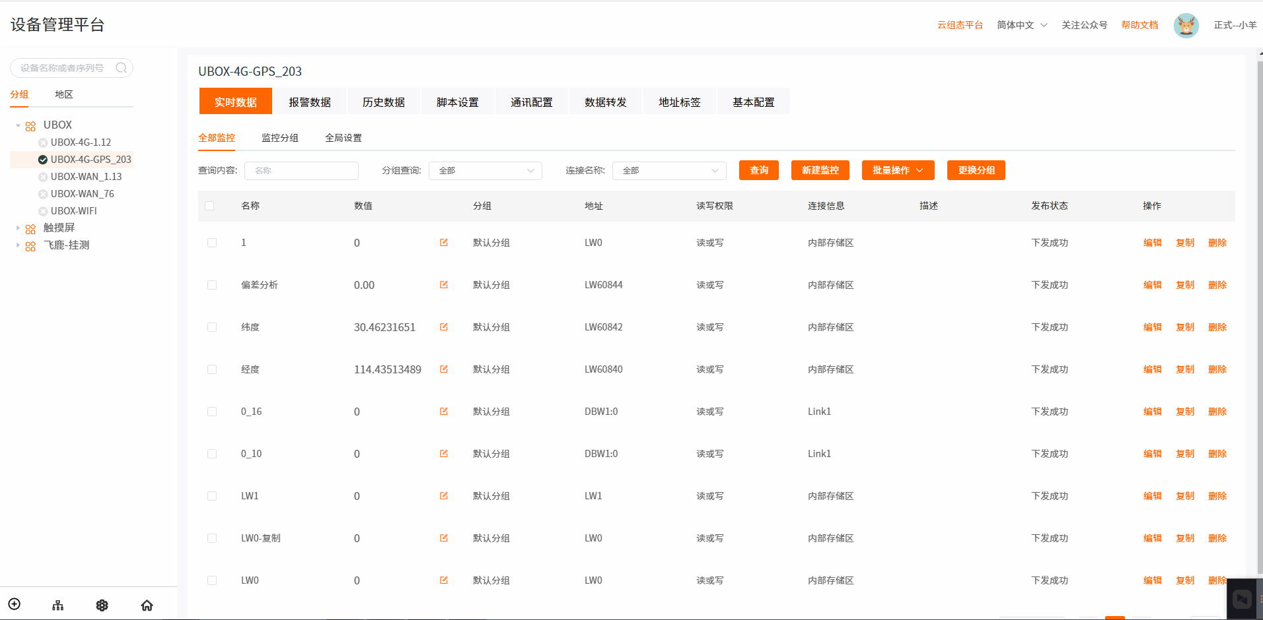Click the write-value icon for LW0 row

tap(444, 580)
